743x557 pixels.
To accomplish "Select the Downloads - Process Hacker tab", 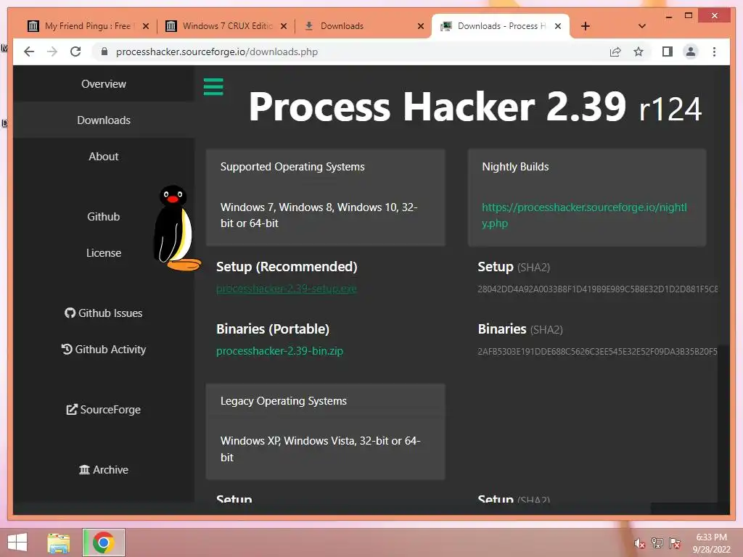I will 500,26.
